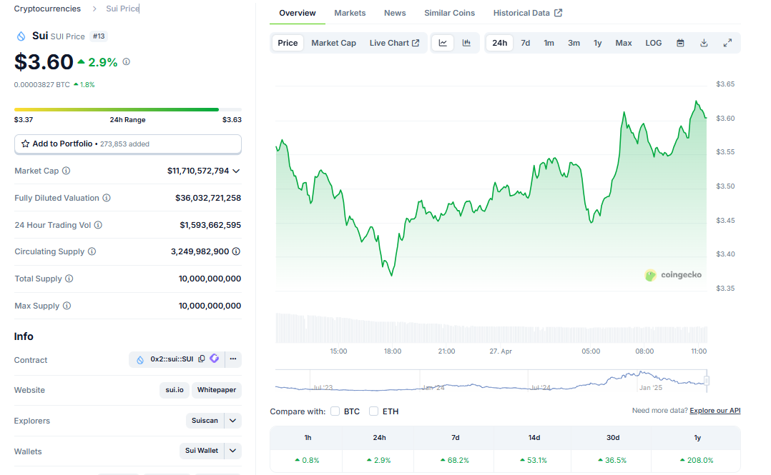Click 24 Hour Trading Vol info icon
This screenshot has height=475, width=771.
coord(98,225)
